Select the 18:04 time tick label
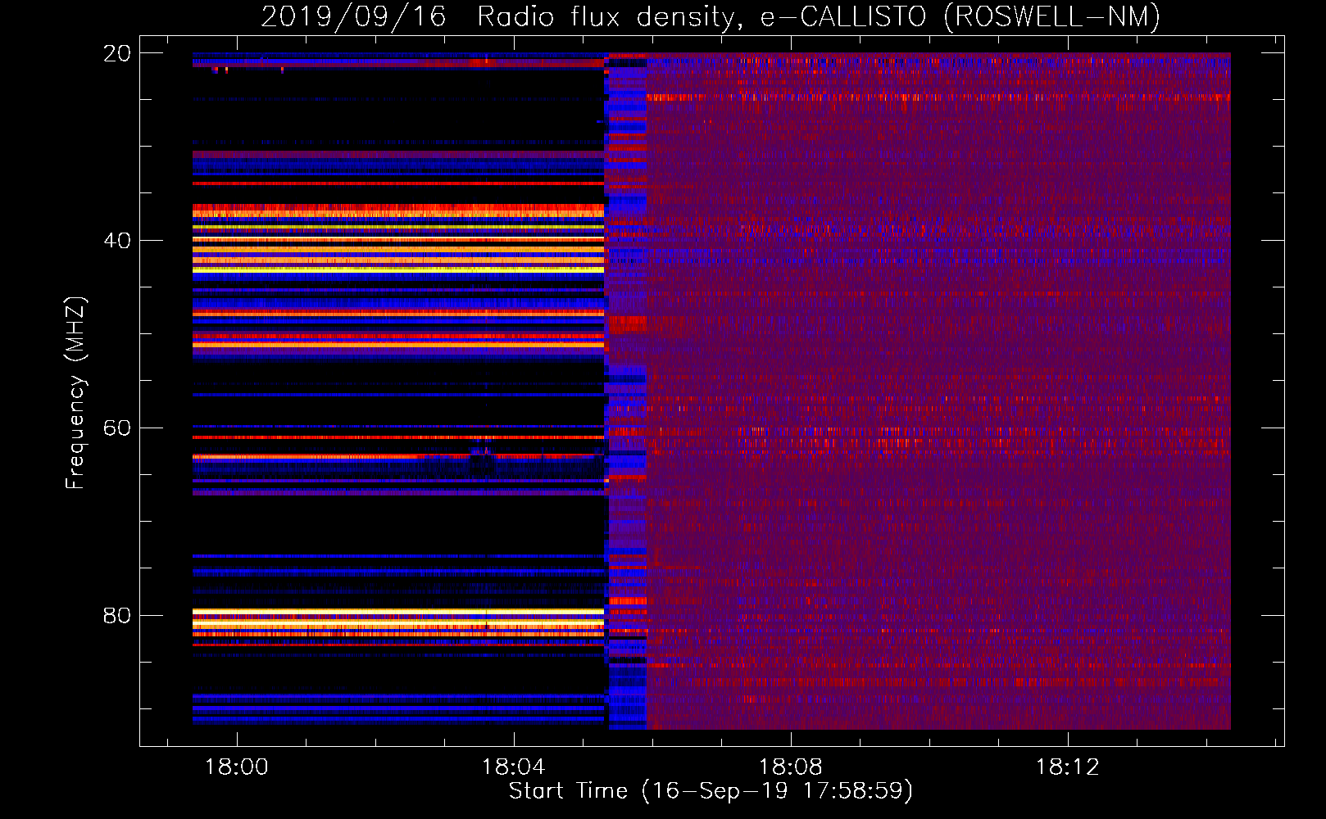Image resolution: width=1326 pixels, height=819 pixels. 514,767
